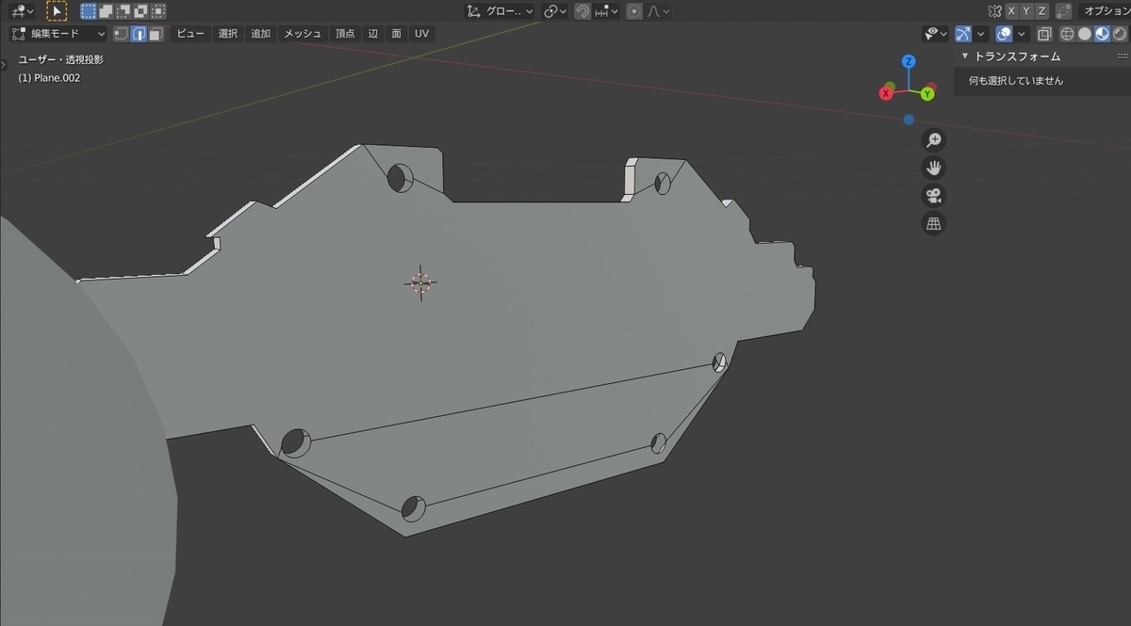Open proportional editing falloff dropdown
Image resolution: width=1131 pixels, height=626 pixels.
click(x=659, y=11)
